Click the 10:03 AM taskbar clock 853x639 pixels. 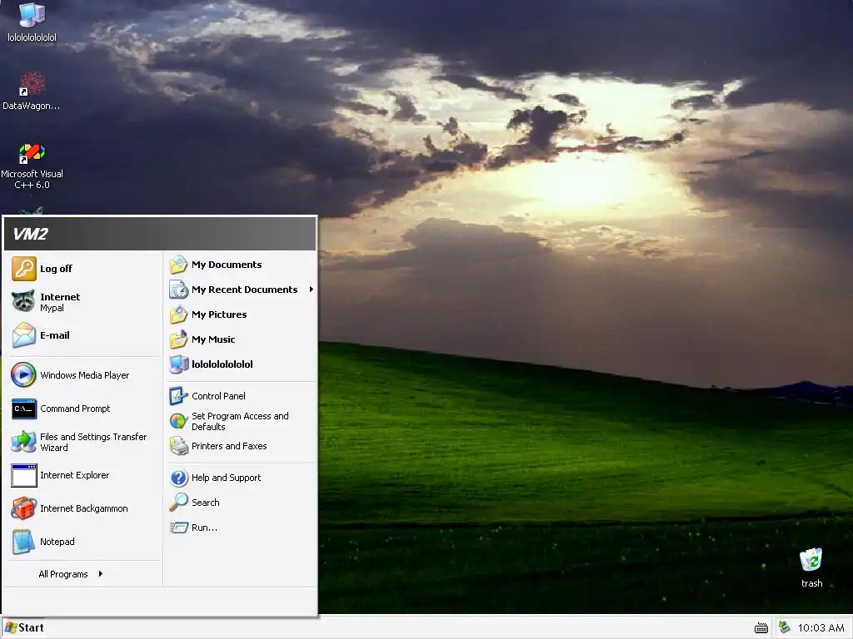click(x=821, y=628)
